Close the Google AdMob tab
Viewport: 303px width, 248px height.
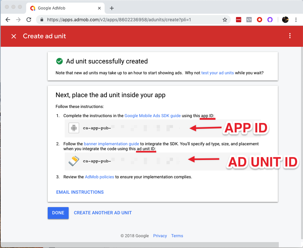click(x=99, y=8)
